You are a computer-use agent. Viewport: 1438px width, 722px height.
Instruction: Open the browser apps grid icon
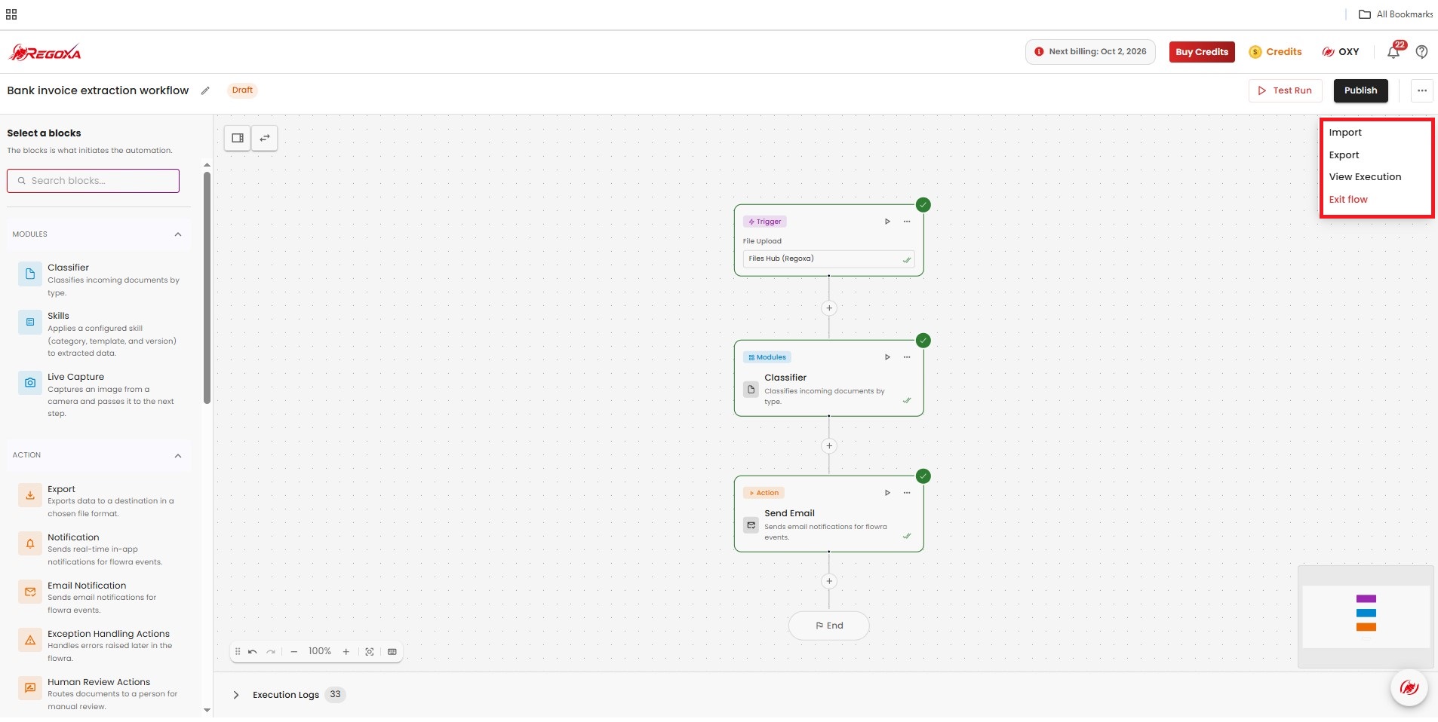[11, 14]
